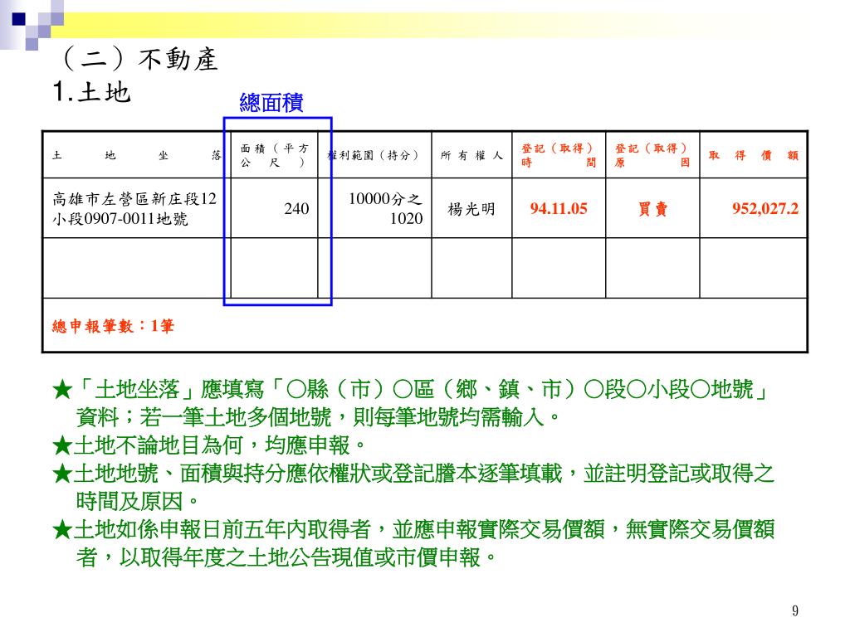Select the reason cell 買賣
850x637 pixels.
pyautogui.click(x=652, y=209)
